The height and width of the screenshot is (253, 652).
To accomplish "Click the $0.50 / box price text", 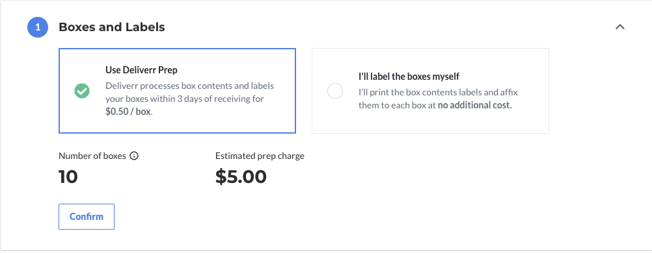I will point(128,112).
